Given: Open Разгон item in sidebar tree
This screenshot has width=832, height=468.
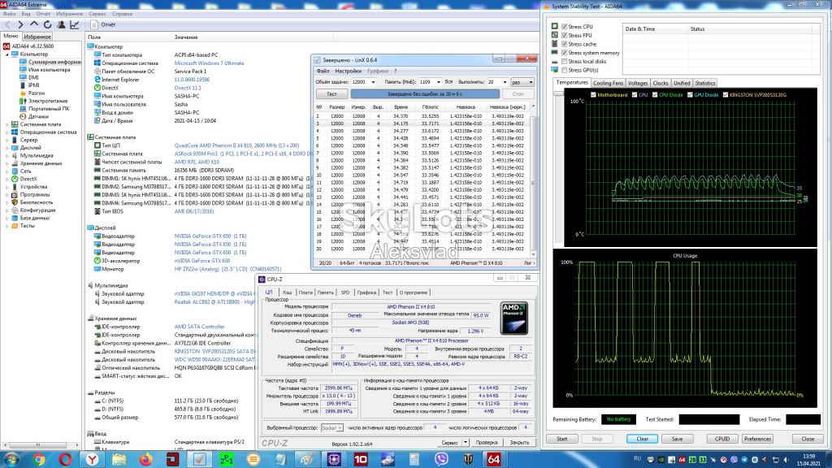Looking at the screenshot, I should pyautogui.click(x=32, y=93).
